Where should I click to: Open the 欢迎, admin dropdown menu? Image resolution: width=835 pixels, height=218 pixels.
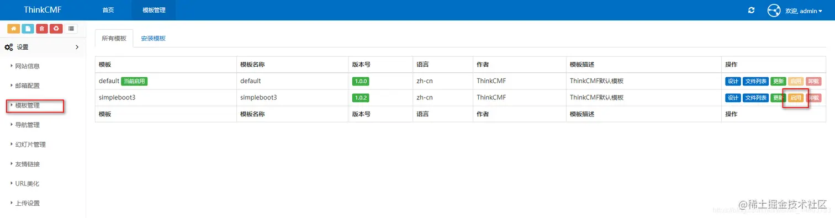[804, 10]
